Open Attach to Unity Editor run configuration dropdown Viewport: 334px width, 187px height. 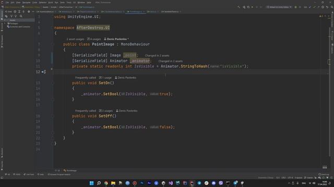pos(279,7)
